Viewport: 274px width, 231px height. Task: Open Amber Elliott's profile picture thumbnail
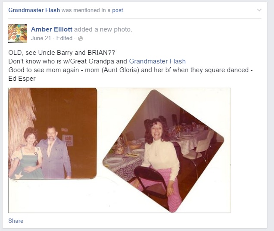pos(18,34)
